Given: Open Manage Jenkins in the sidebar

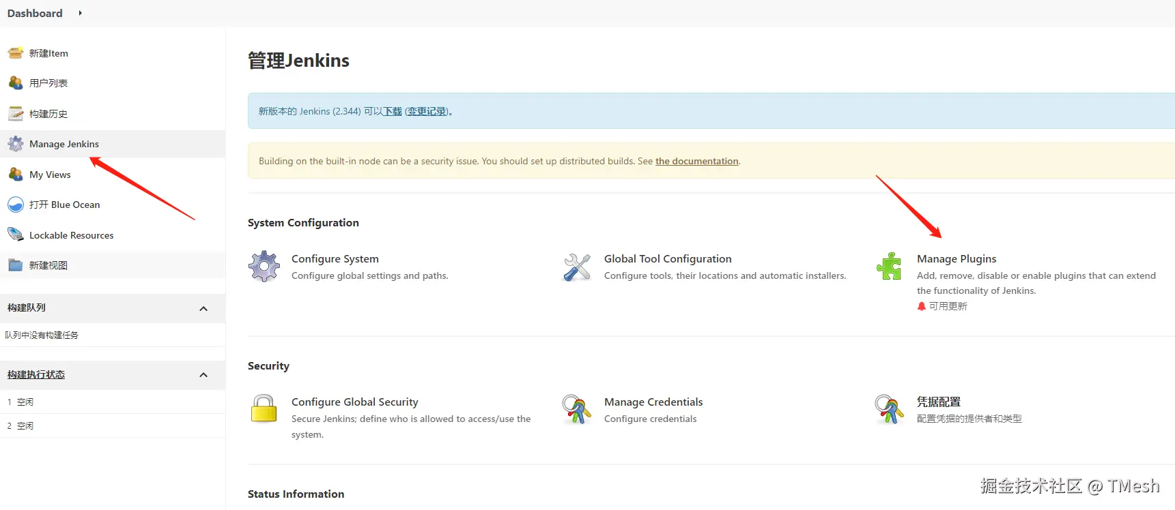Looking at the screenshot, I should pyautogui.click(x=64, y=144).
